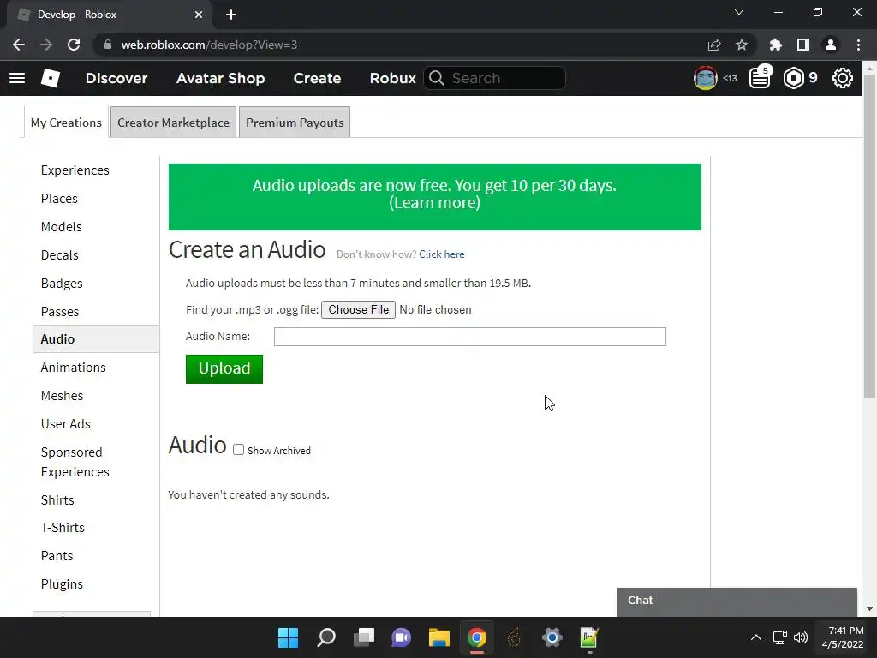Go back with the browser back arrow
This screenshot has height=658, width=877.
coord(19,45)
